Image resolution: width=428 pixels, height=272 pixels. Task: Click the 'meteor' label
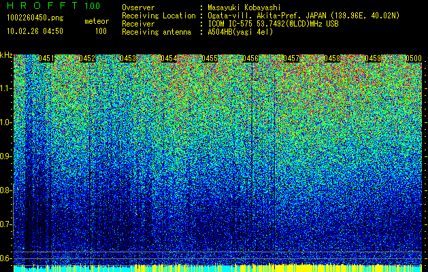click(97, 21)
